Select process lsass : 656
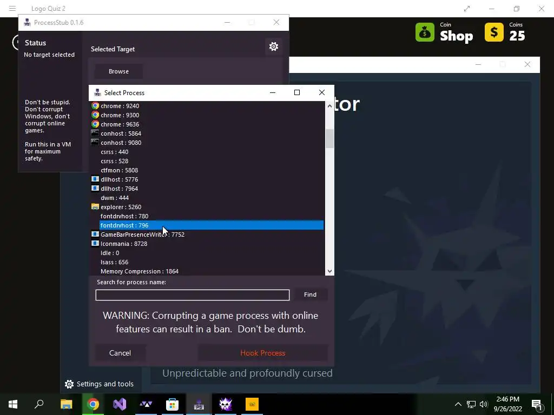The image size is (554, 415). (115, 262)
